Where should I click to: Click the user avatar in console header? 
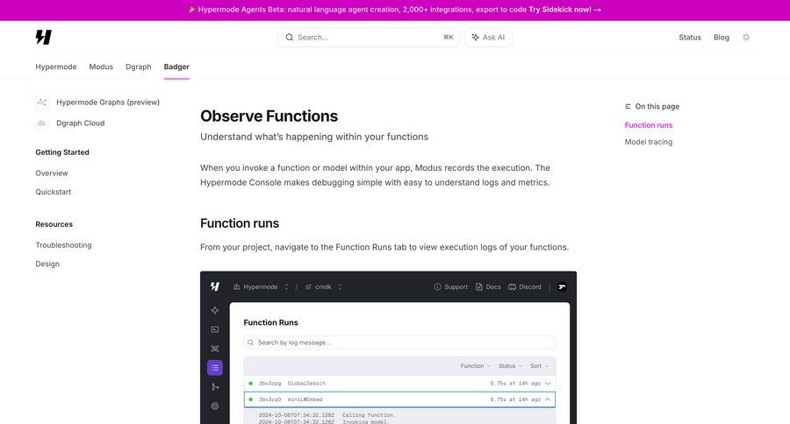[x=563, y=286]
